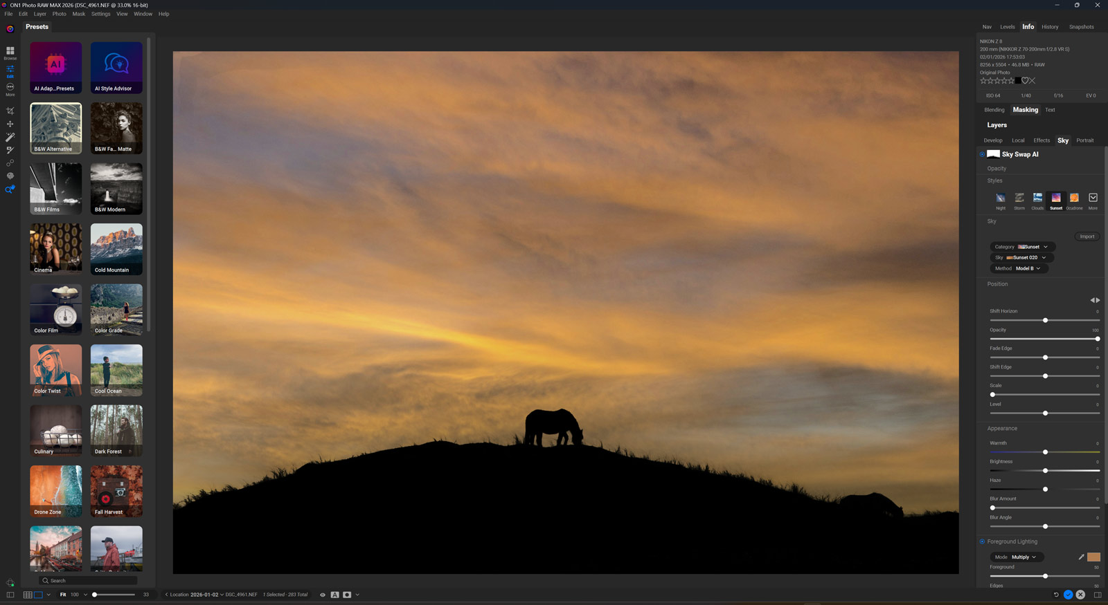Switch to the Edit module icon
1108x605 pixels.
tap(10, 71)
